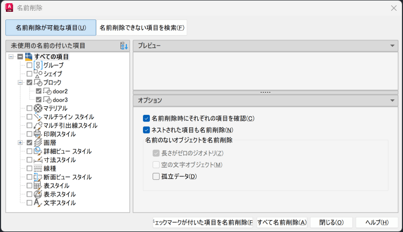The width and height of the screenshot is (403, 232).
Task: Click the すべて名前削除 button
Action: (x=282, y=222)
